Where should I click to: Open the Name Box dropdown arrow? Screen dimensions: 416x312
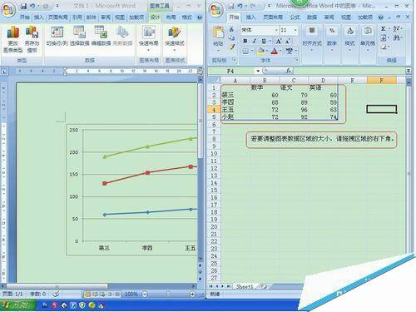click(258, 71)
